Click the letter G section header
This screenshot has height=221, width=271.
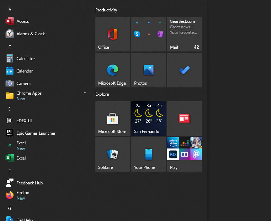pos(10,209)
